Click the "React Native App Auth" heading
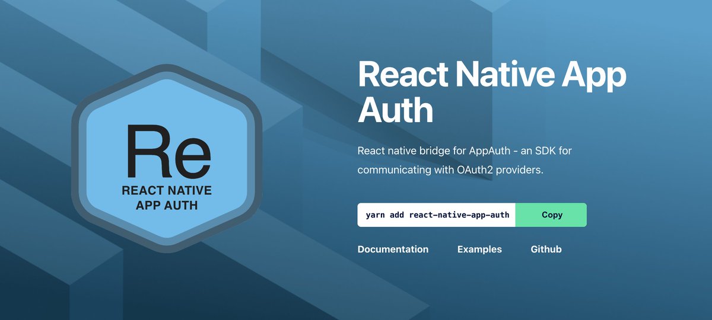 [x=492, y=92]
